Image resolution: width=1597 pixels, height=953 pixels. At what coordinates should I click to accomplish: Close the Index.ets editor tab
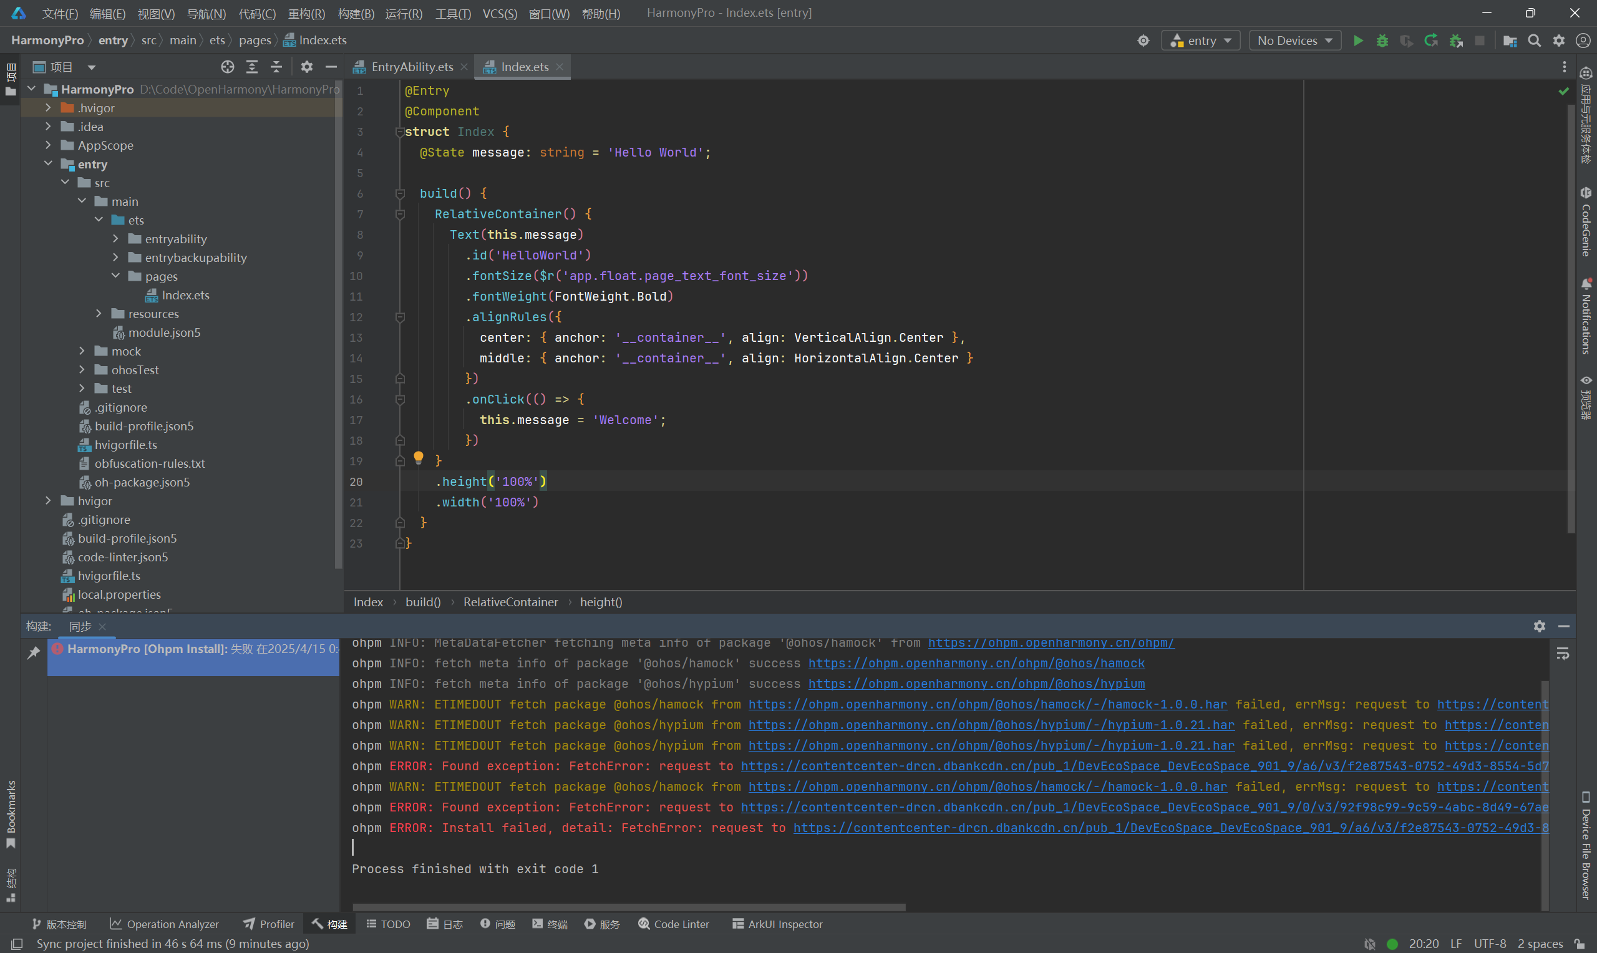pos(560,67)
